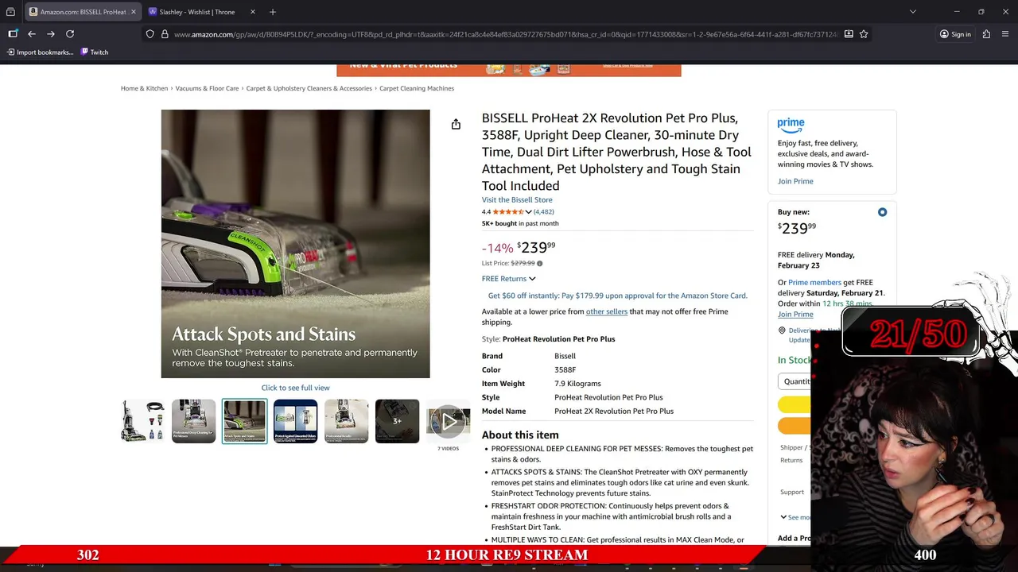This screenshot has width=1018, height=572.
Task: Go forward in browser history
Action: point(51,34)
